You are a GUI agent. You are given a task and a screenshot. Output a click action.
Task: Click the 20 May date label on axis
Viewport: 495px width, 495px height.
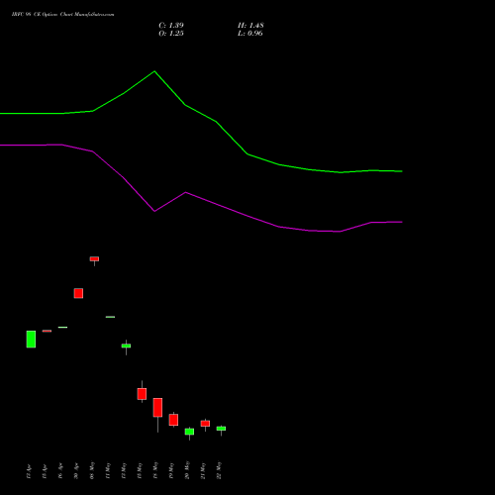coord(187,470)
